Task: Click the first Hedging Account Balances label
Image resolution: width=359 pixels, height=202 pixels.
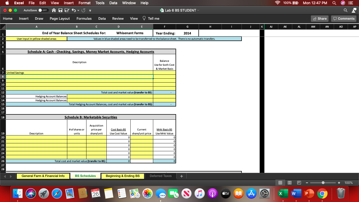Action: [x=51, y=96]
